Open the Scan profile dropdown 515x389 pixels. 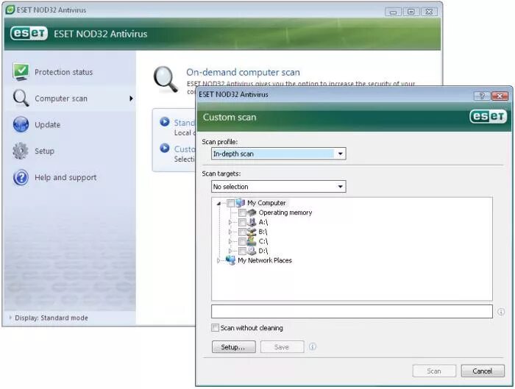(x=279, y=154)
